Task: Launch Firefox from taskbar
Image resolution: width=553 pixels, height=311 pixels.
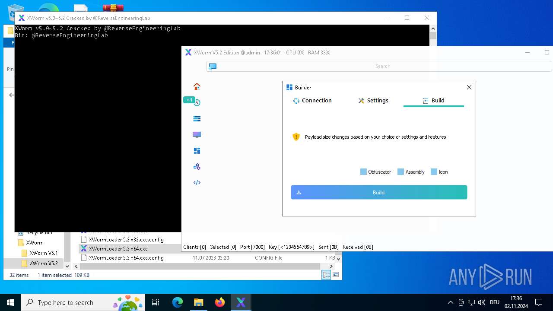Action: tap(219, 302)
